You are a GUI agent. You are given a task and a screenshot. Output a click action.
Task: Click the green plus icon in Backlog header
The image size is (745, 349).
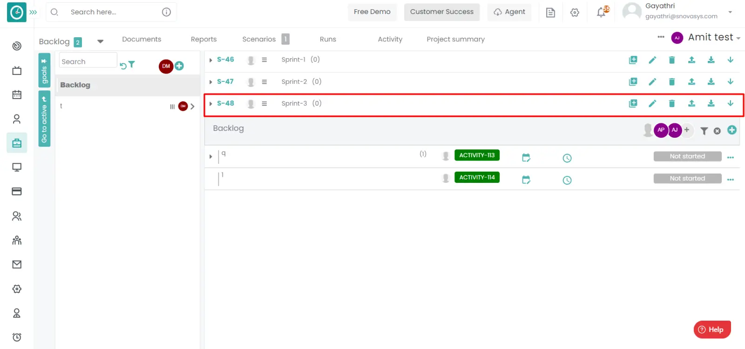pos(731,130)
